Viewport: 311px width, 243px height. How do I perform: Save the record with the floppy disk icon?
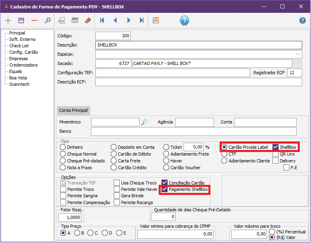21,20
